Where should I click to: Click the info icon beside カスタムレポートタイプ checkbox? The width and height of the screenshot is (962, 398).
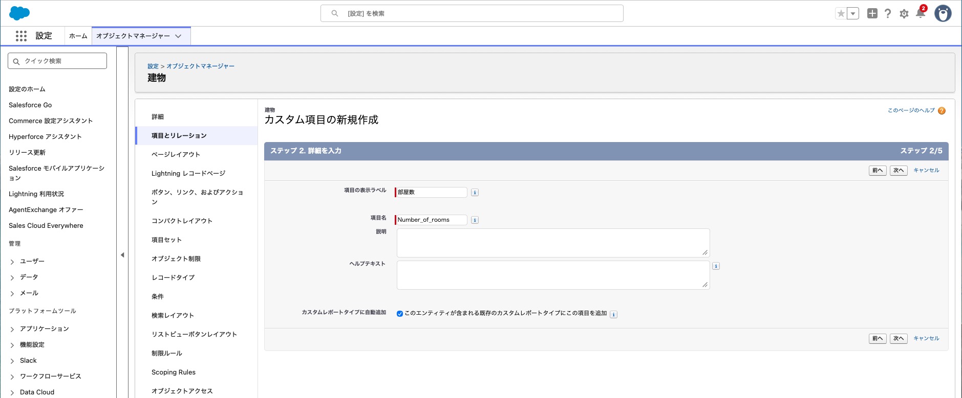613,315
